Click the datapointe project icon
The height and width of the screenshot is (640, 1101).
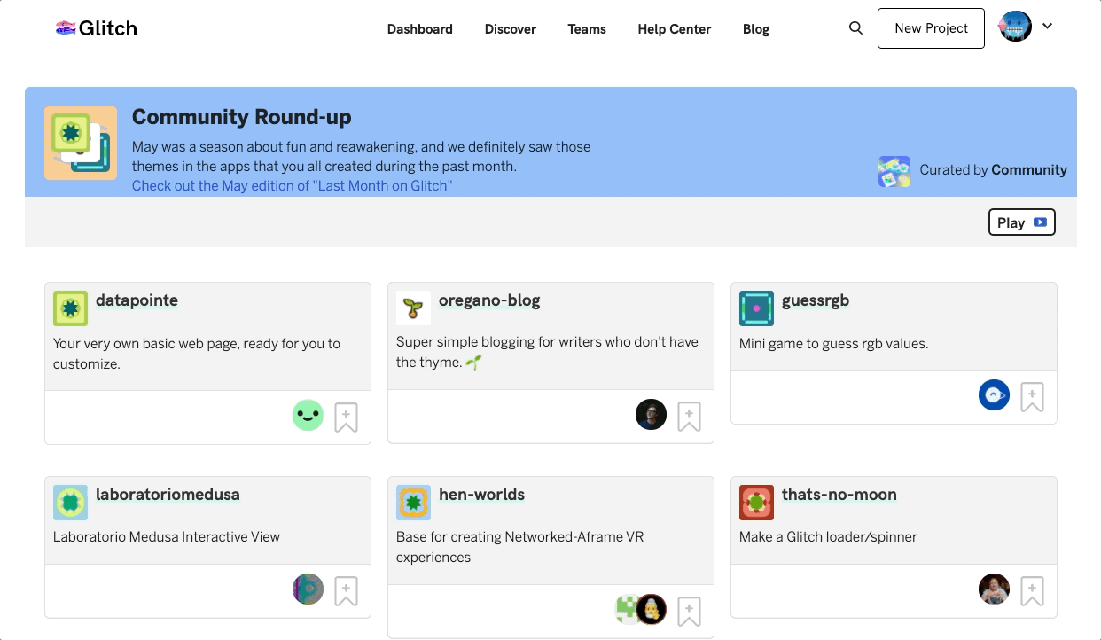pos(70,308)
